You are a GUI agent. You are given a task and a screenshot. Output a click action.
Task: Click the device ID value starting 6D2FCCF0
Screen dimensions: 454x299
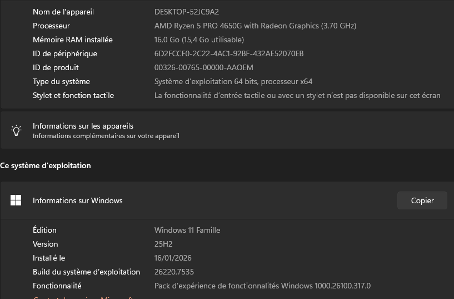[229, 53]
